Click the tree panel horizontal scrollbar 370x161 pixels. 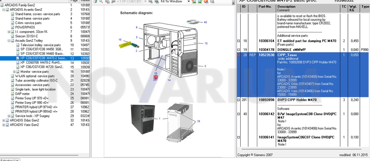(39, 155)
